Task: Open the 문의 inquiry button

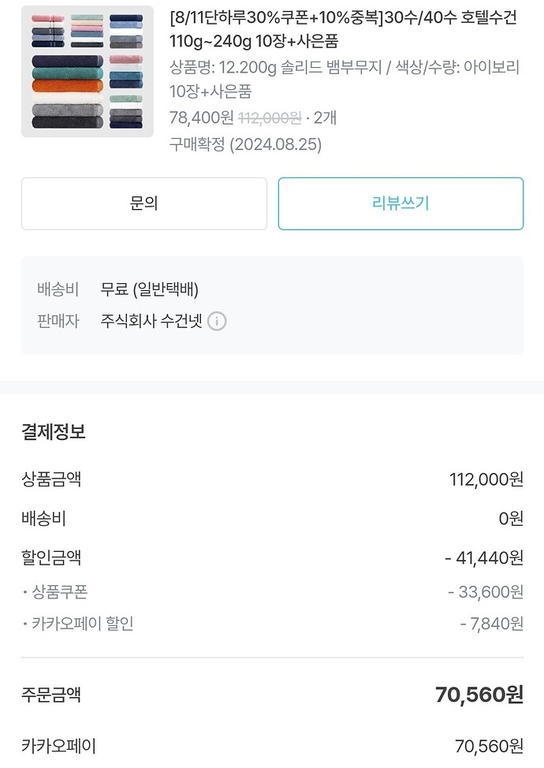Action: click(144, 203)
